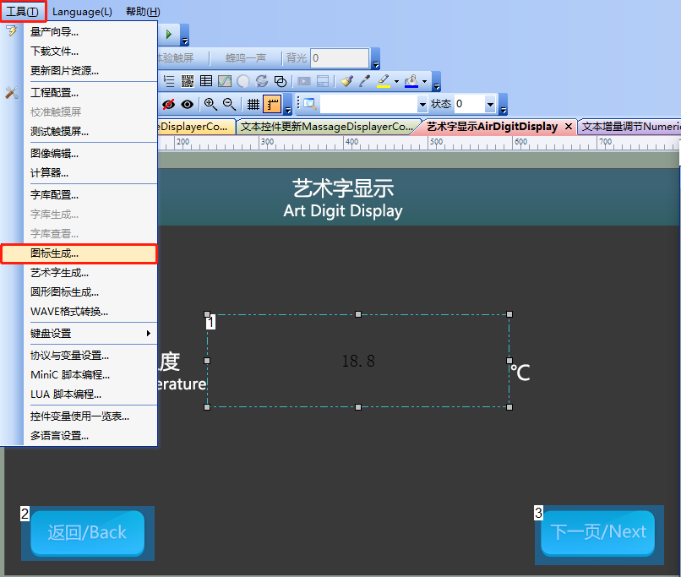Switch to 文本控件更新MassageDisplayerCo... tab
The image size is (681, 577).
click(x=327, y=127)
